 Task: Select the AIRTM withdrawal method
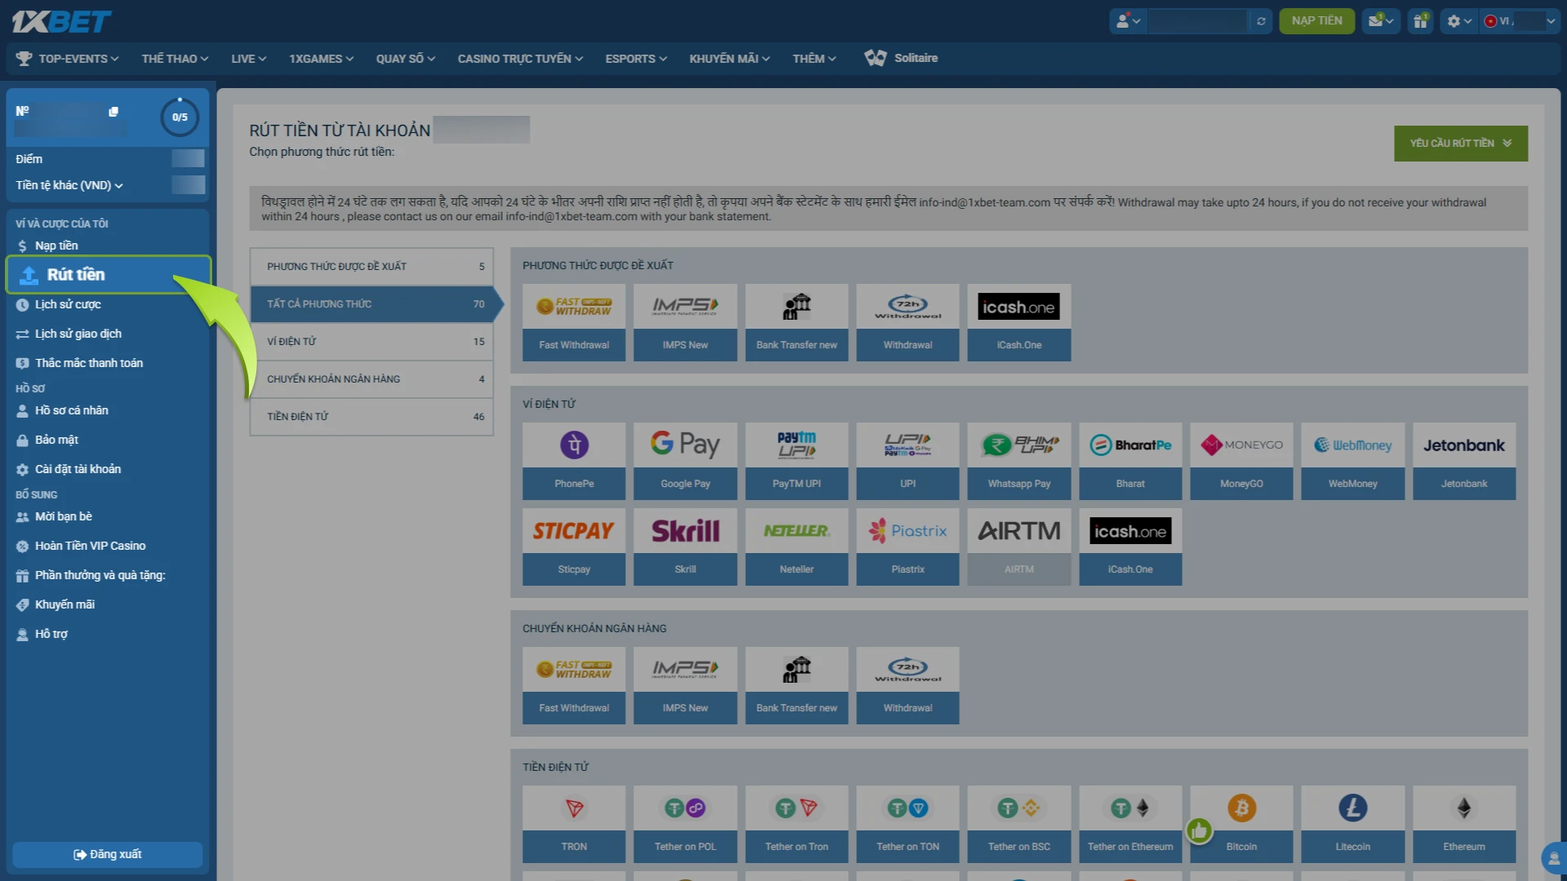coord(1019,547)
